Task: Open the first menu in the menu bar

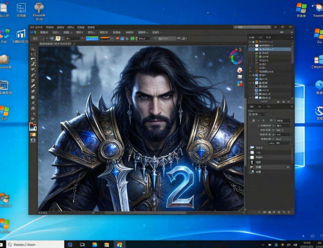Action: pos(36,27)
